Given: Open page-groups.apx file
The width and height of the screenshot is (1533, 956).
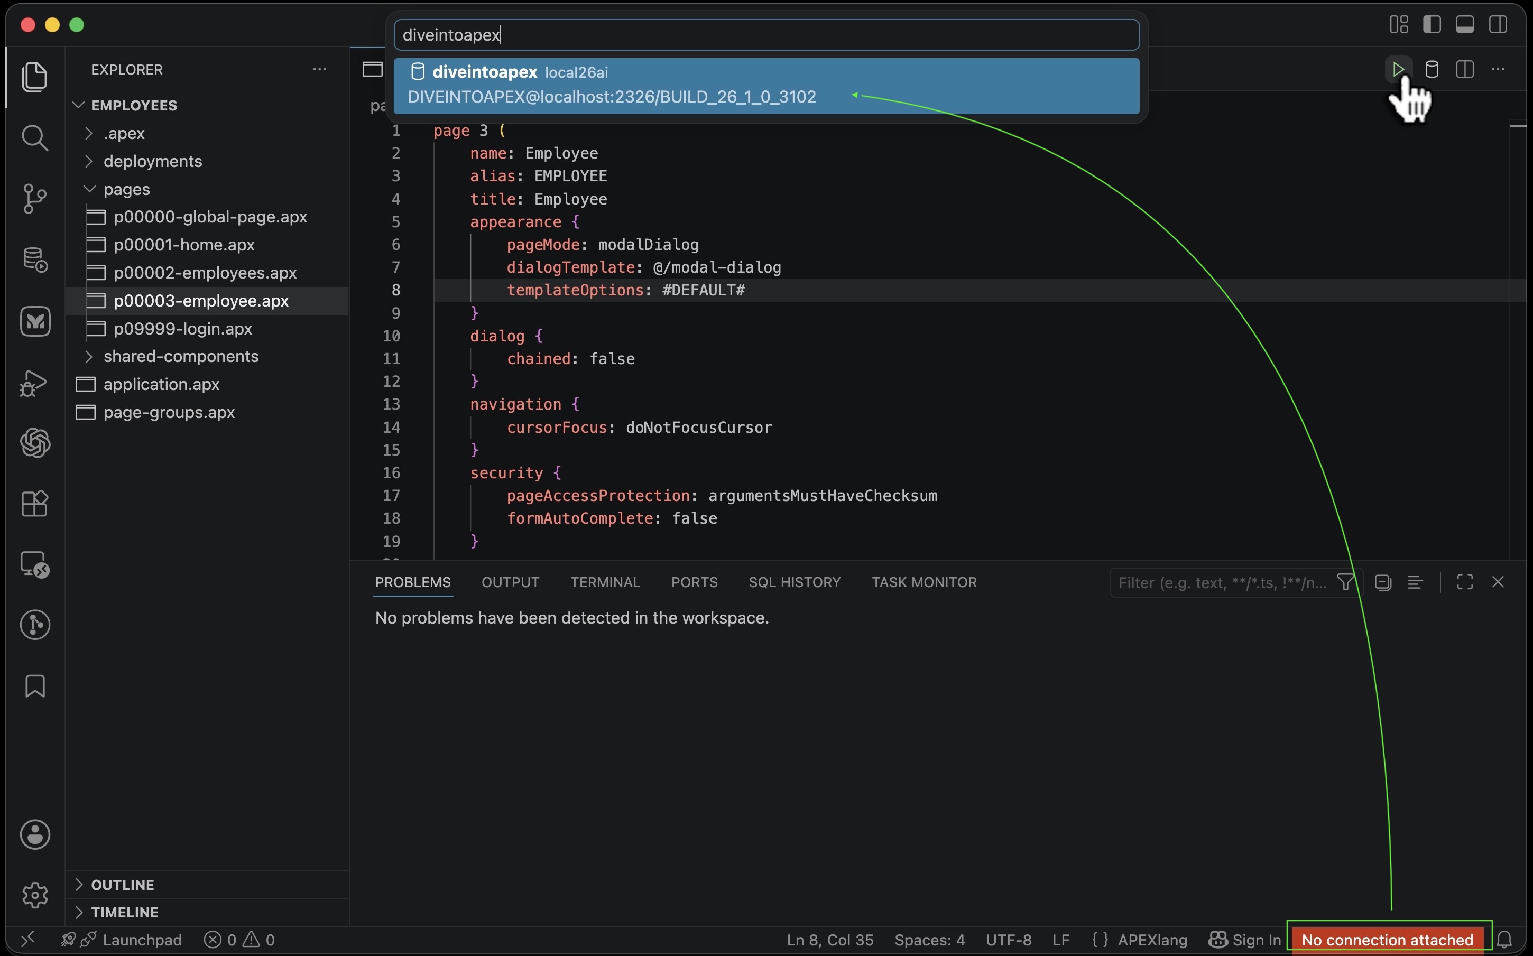Looking at the screenshot, I should 207,412.
